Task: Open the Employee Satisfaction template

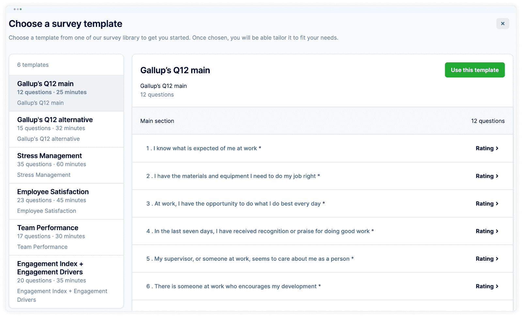Action: pos(66,201)
